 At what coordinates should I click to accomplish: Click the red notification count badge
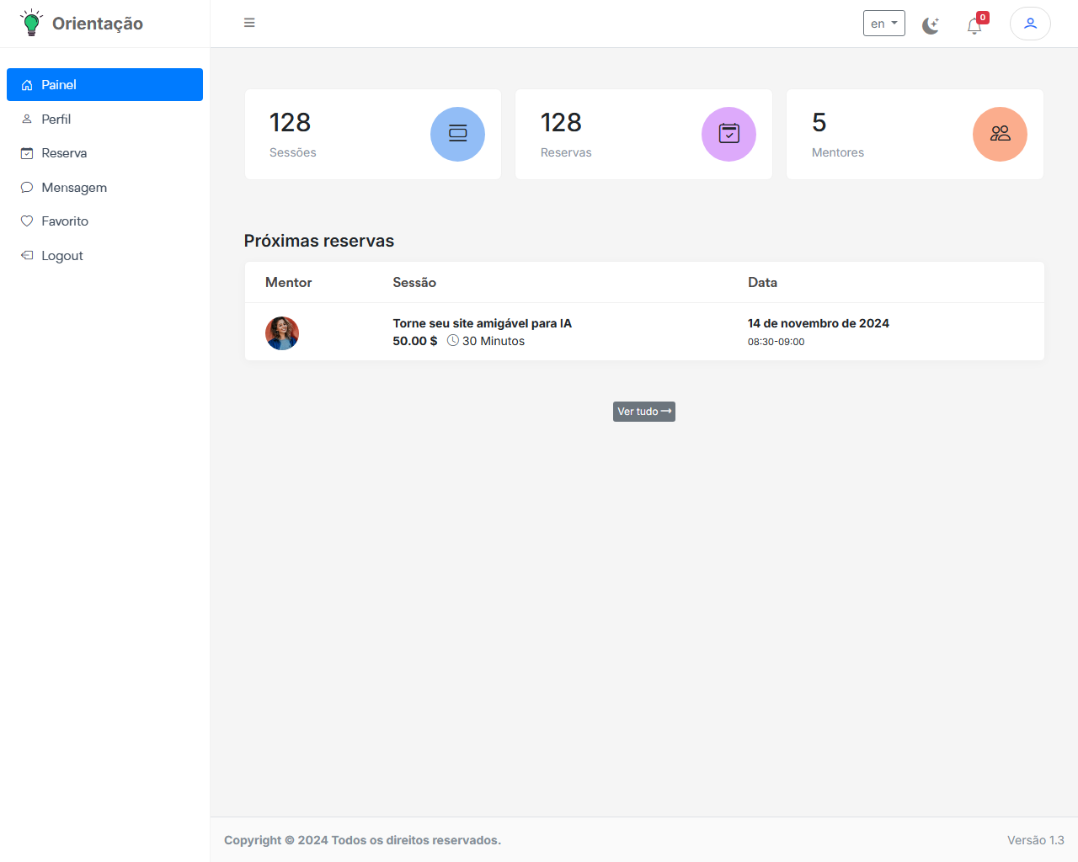[983, 18]
